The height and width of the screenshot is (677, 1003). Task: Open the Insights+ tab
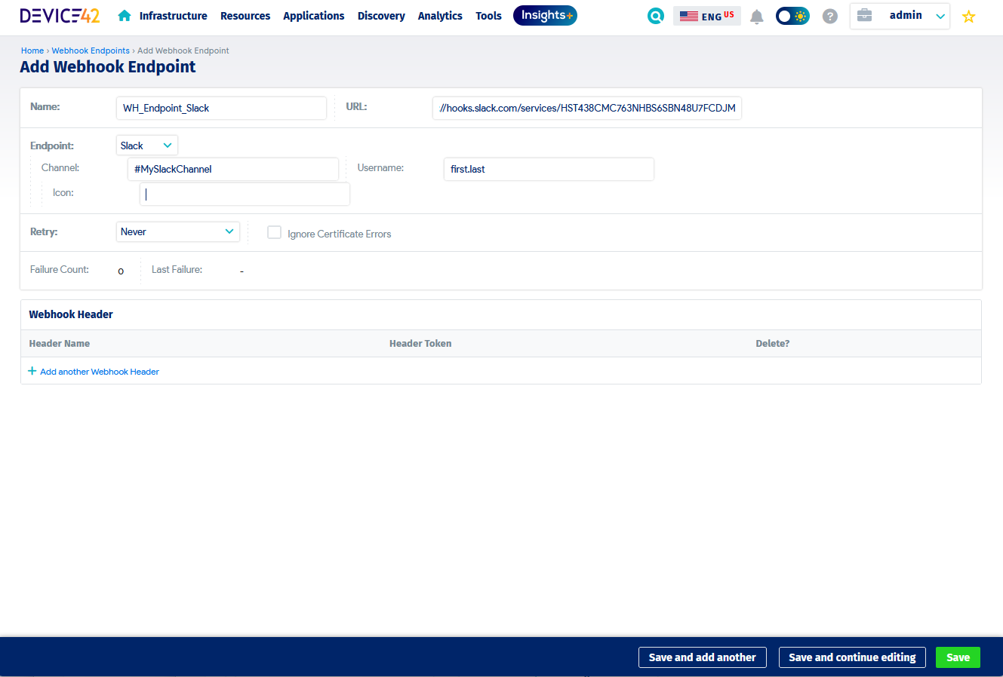pyautogui.click(x=545, y=16)
